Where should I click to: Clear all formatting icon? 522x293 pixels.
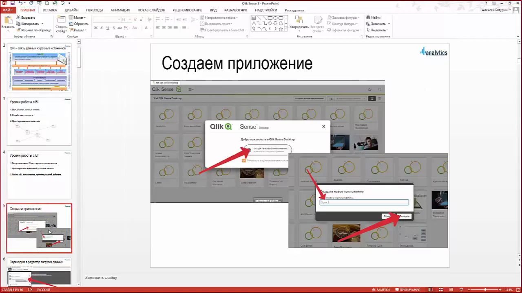[149, 20]
